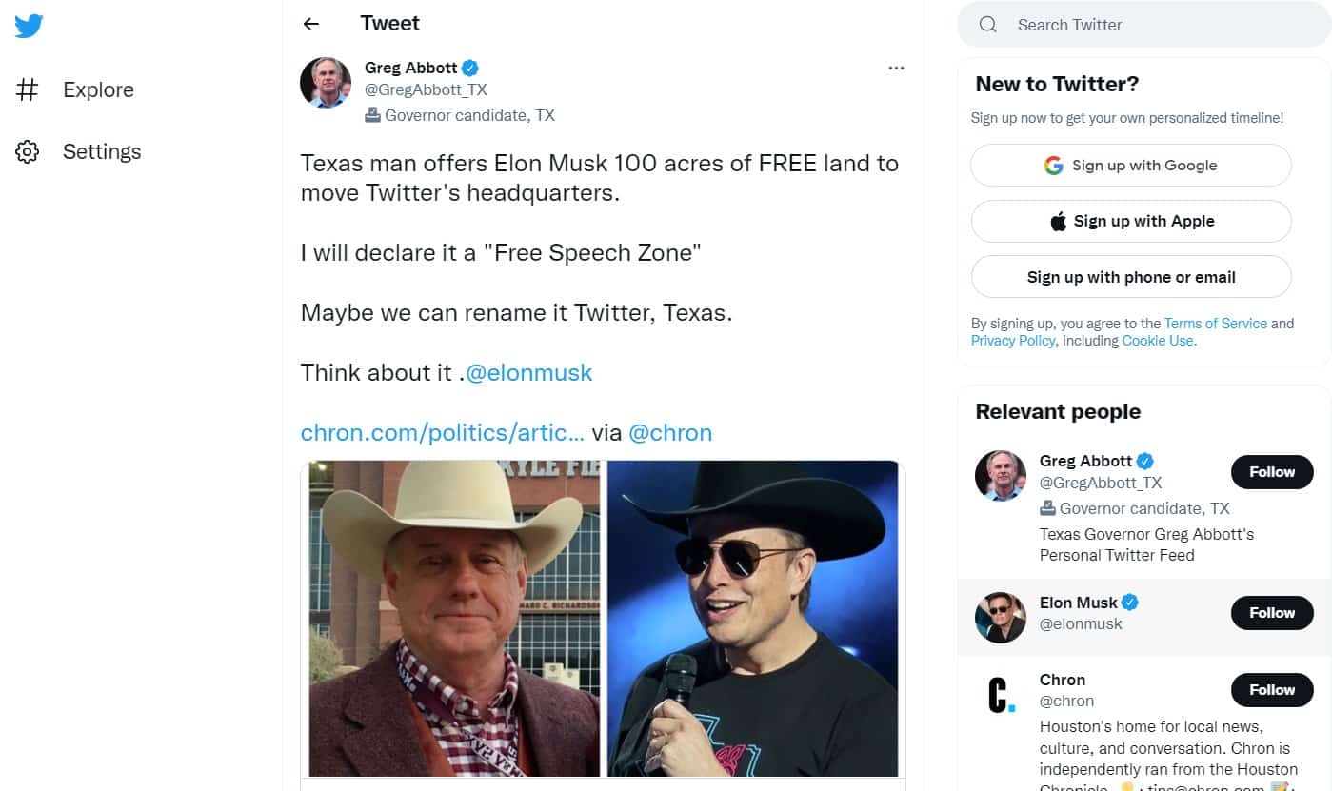This screenshot has height=791, width=1332.
Task: Sign up with phone or email
Action: pos(1130,278)
